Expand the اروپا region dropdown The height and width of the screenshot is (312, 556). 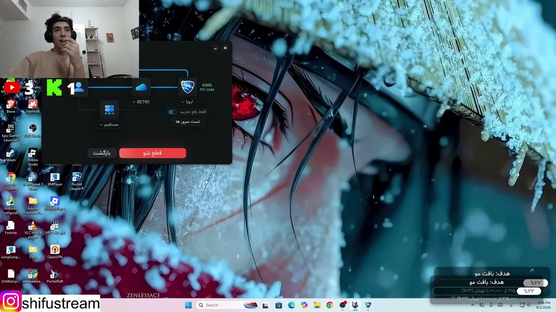[x=187, y=102]
